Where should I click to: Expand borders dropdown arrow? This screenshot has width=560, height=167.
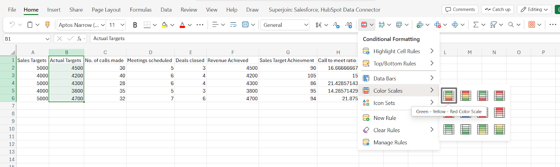click(155, 25)
